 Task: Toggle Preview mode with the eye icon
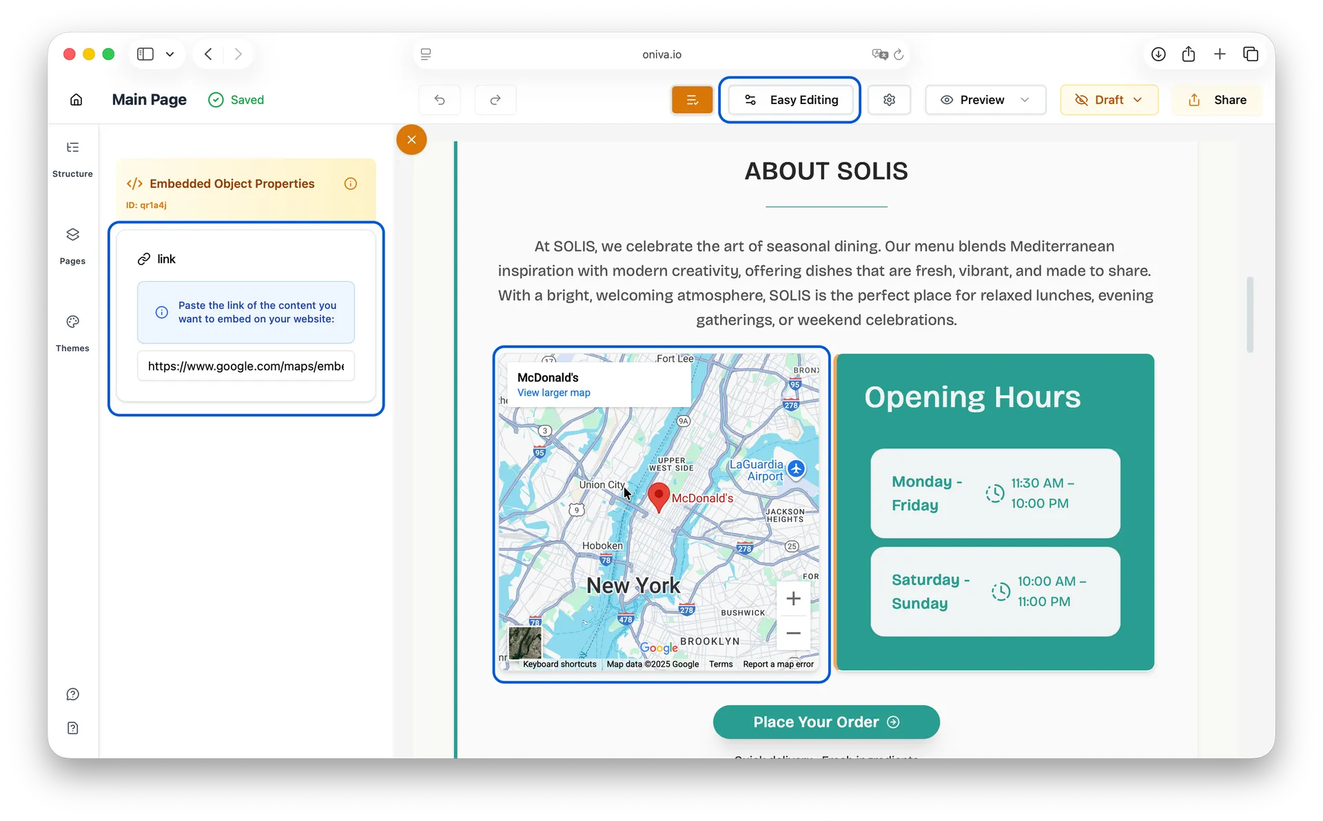click(949, 99)
